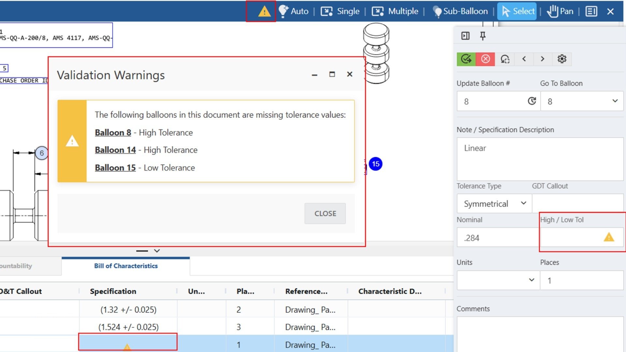Open the Go To Balloon dropdown

pos(582,101)
